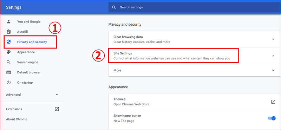The height and width of the screenshot is (130, 281).
Task: Click the Privacy and security section heading
Action: point(125,25)
